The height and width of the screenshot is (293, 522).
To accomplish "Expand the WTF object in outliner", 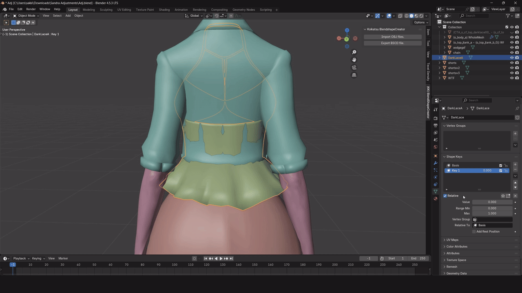I will (x=440, y=78).
